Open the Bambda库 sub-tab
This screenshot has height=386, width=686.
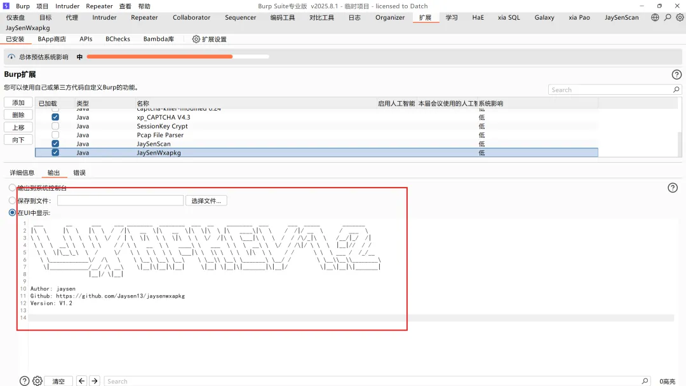point(158,39)
